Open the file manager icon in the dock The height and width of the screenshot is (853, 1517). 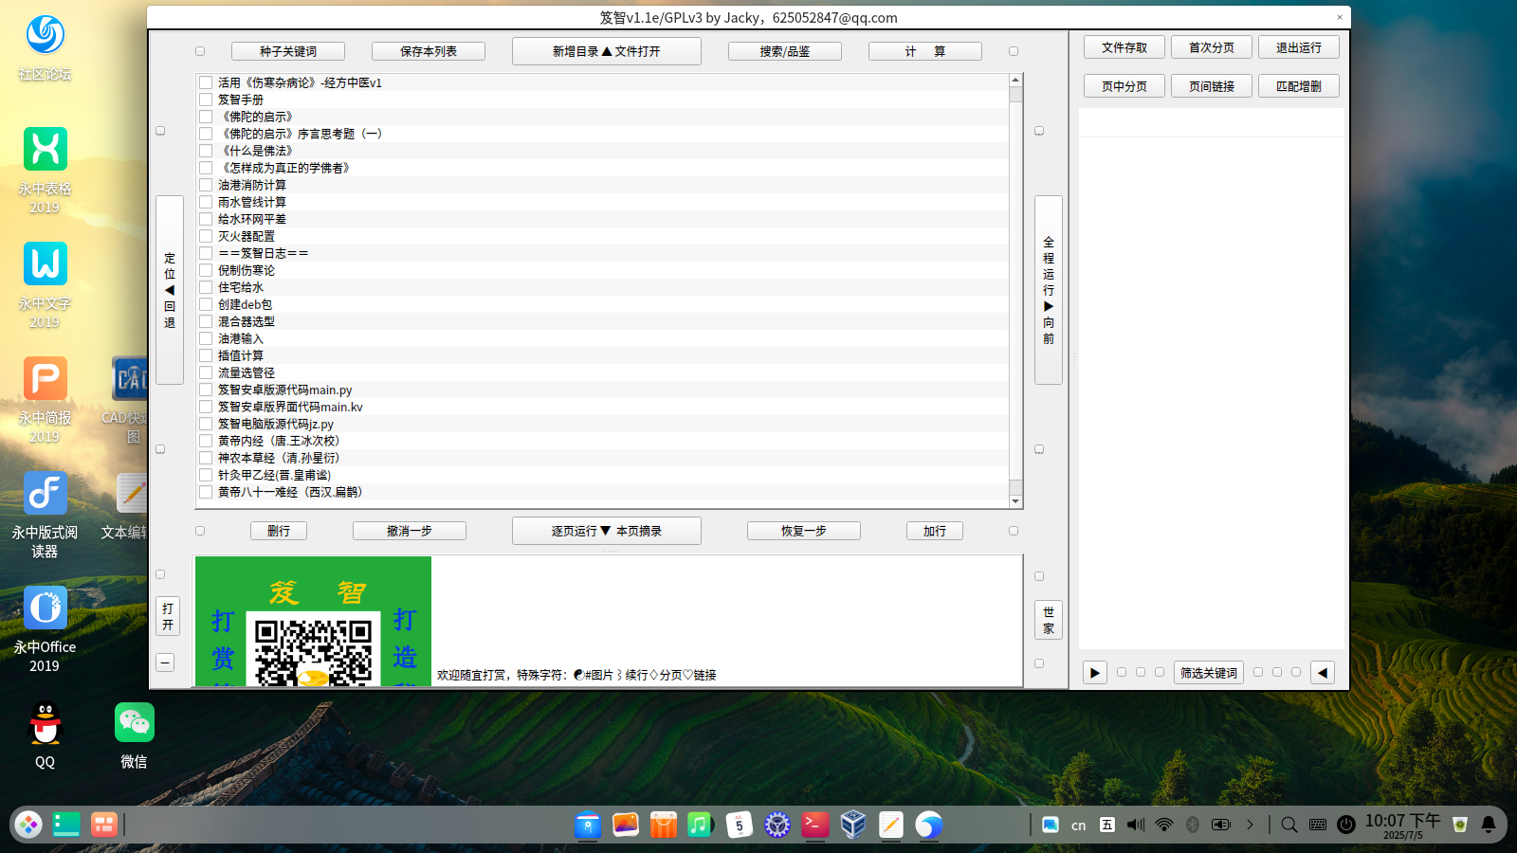588,825
